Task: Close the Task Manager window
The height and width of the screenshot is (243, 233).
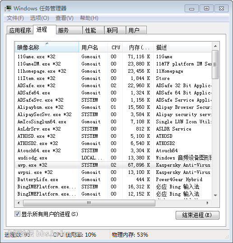Action: (221, 9)
